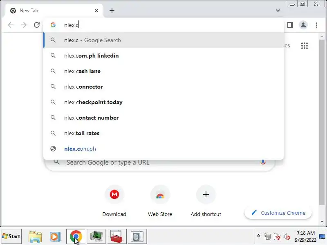This screenshot has height=245, width=327.
Task: Expand the tab search chevron
Action: click(278, 11)
